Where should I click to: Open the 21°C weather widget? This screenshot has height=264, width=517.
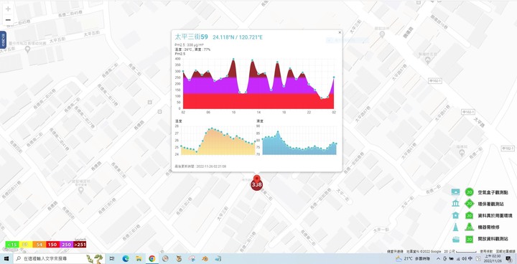click(x=412, y=259)
